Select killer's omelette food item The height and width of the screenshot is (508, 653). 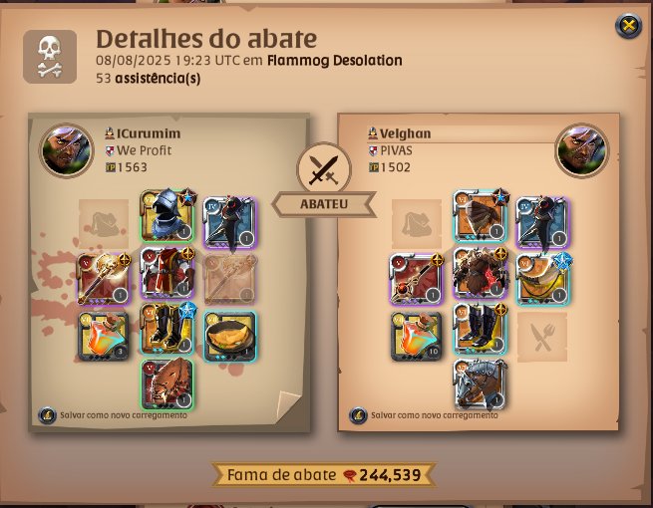[x=230, y=336]
